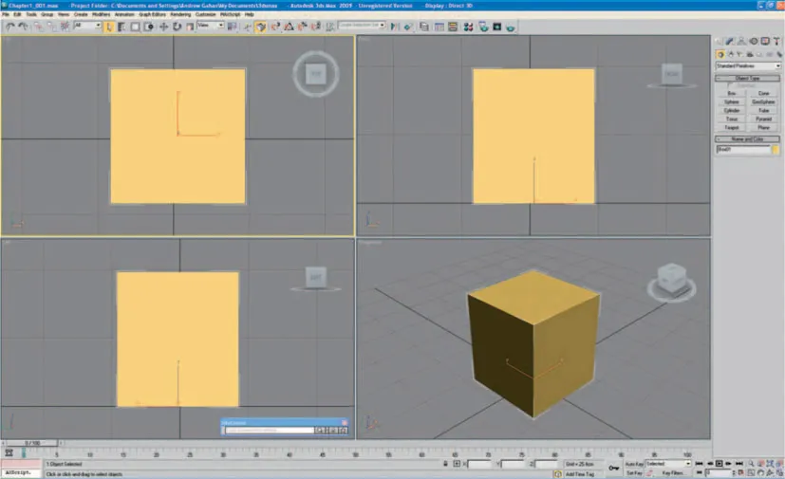Select the Move transform tool

pyautogui.click(x=163, y=27)
